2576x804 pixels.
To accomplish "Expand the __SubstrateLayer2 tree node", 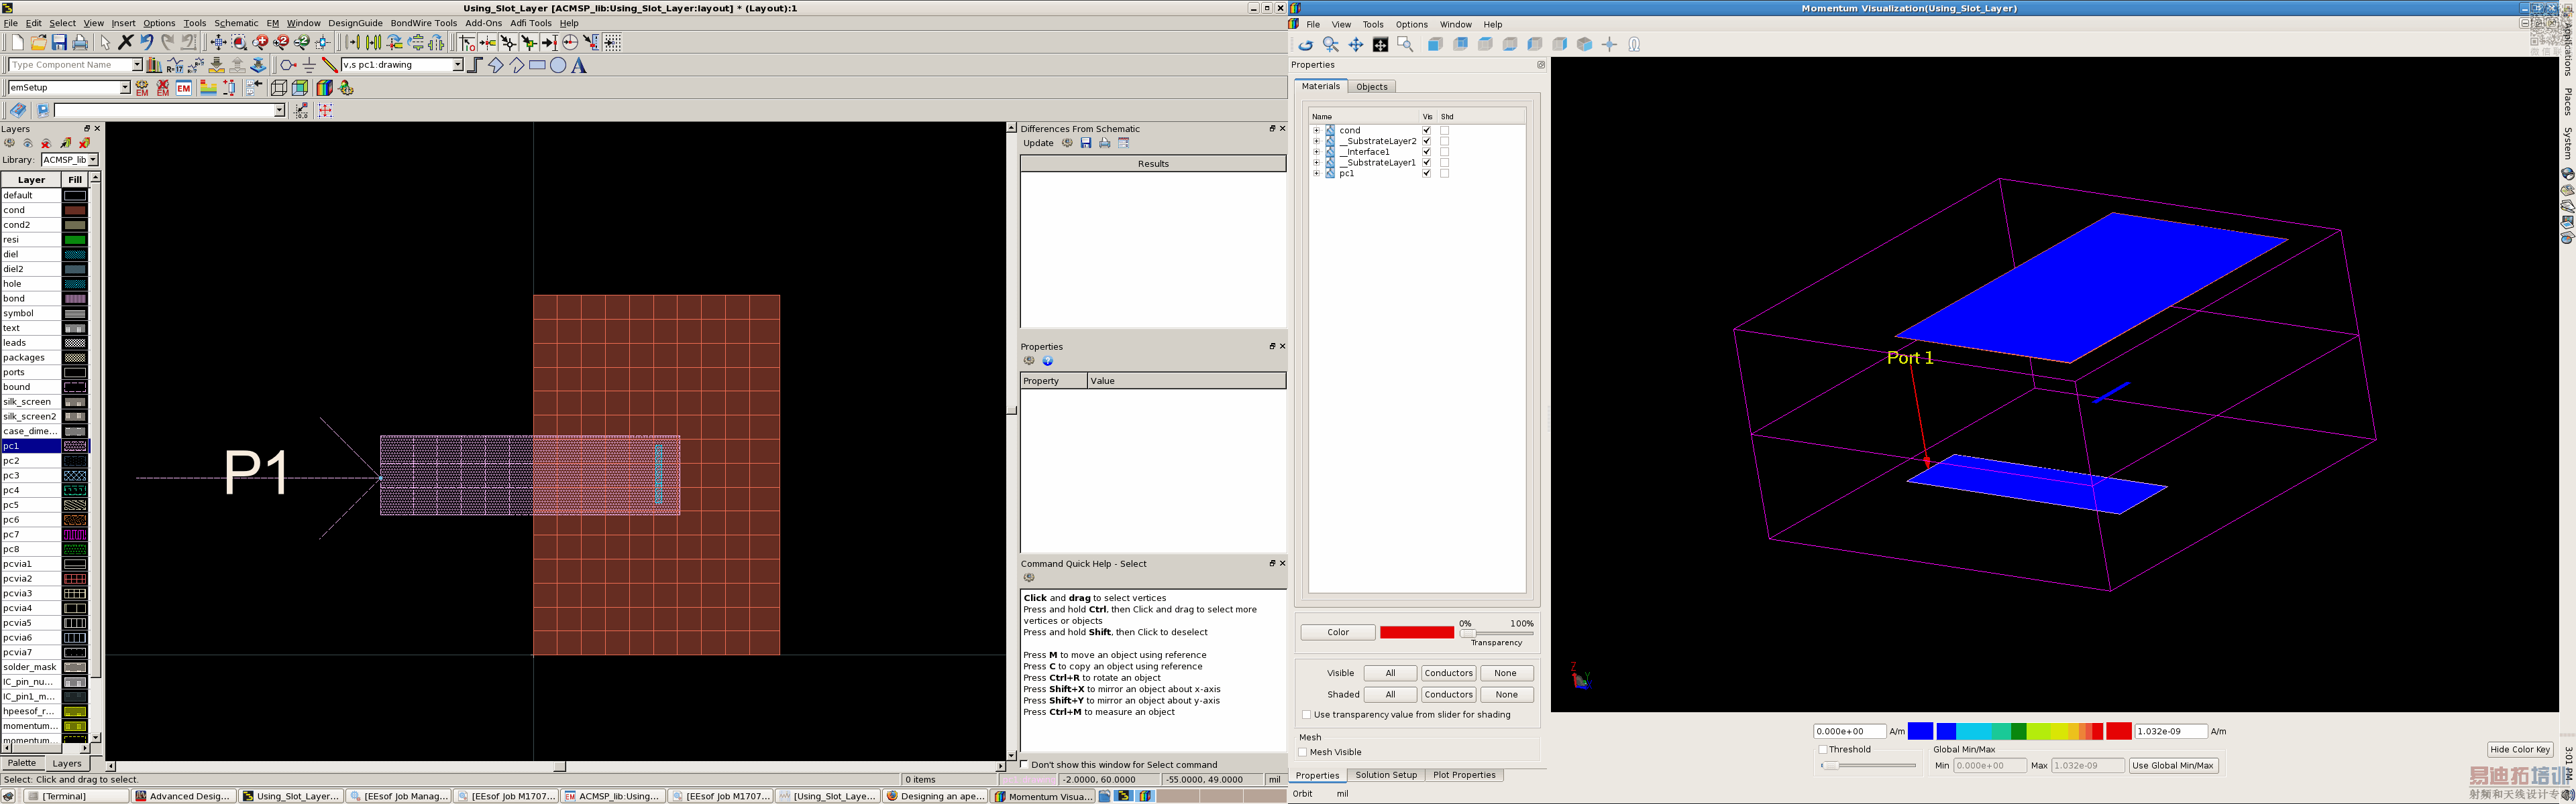I will point(1316,141).
